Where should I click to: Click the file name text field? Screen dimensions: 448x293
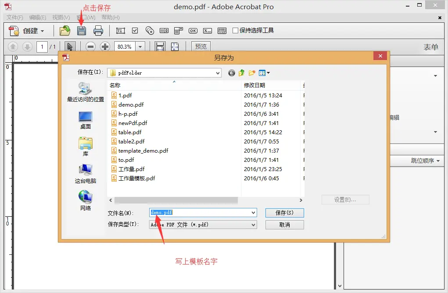pyautogui.click(x=200, y=212)
